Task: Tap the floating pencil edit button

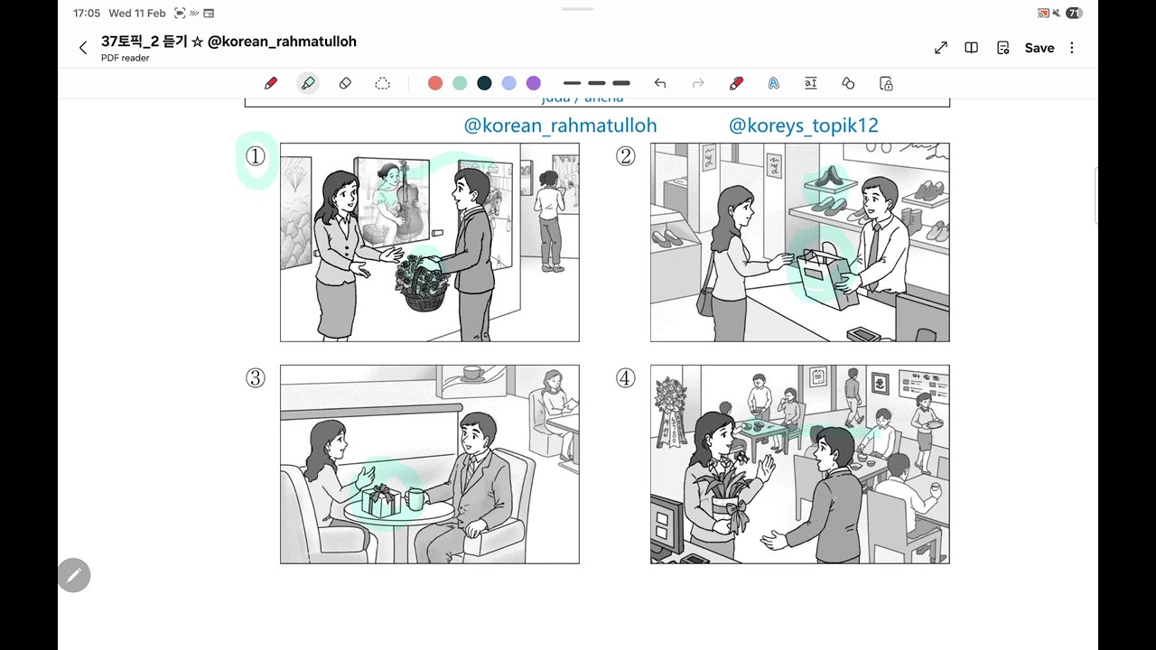Action: [x=74, y=575]
